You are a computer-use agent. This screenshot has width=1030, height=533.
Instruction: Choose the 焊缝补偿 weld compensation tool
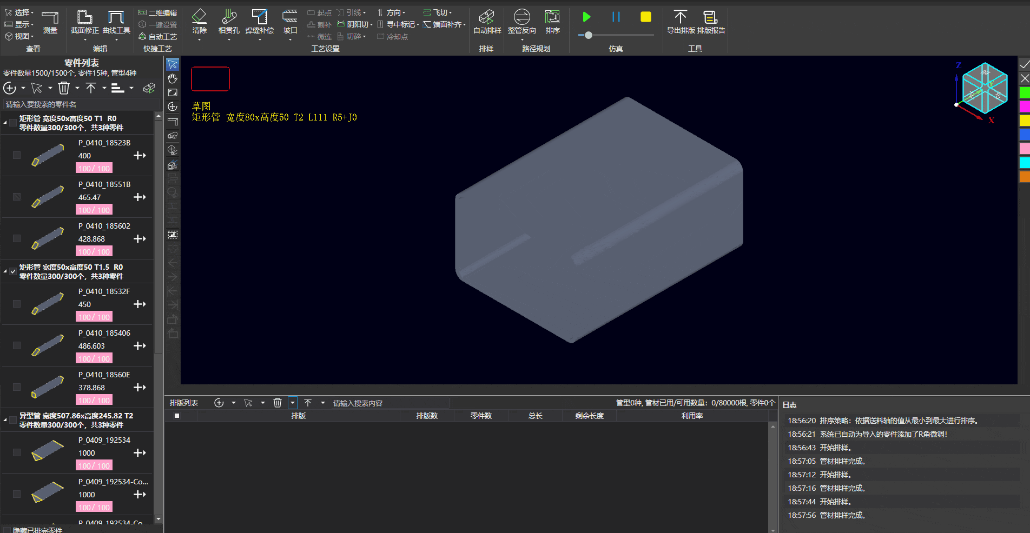tap(260, 22)
